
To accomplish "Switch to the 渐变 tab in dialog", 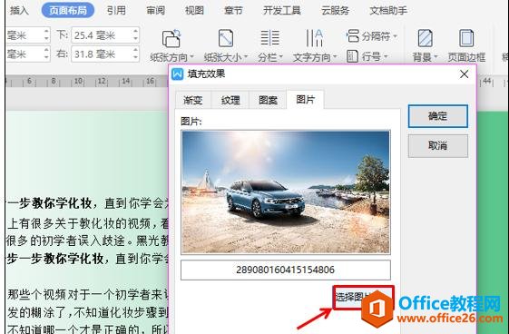I will pos(193,100).
